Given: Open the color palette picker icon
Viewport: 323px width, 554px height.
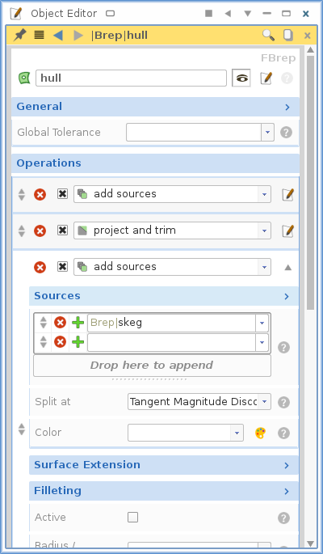Looking at the screenshot, I should coord(260,433).
